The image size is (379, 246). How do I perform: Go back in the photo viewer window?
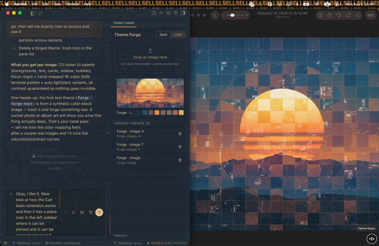point(215,15)
